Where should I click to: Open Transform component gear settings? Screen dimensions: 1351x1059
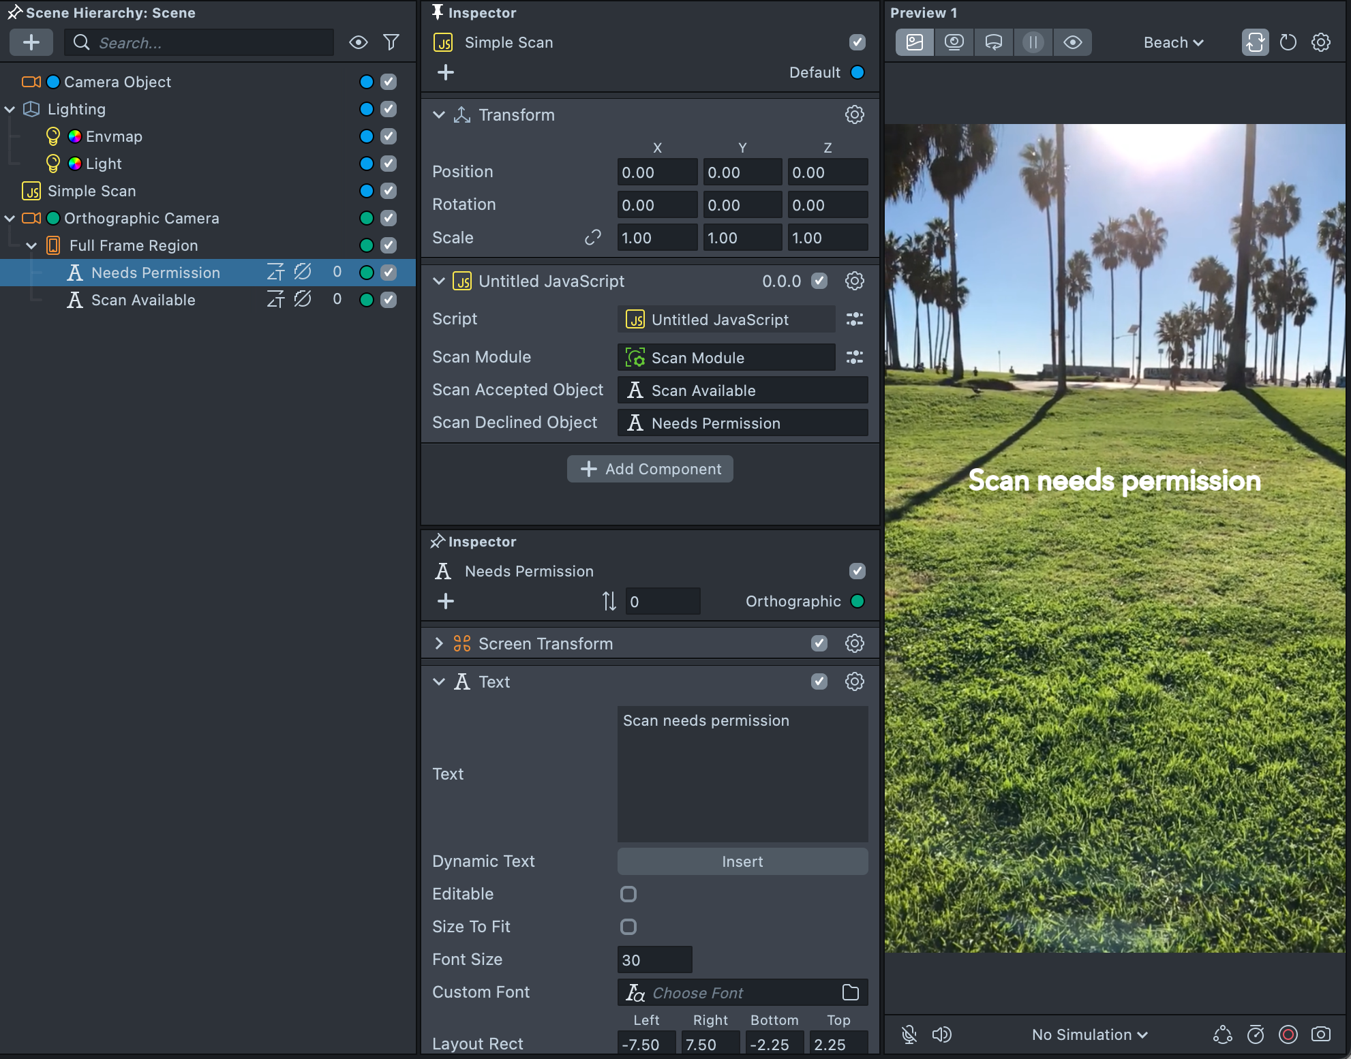click(x=854, y=114)
